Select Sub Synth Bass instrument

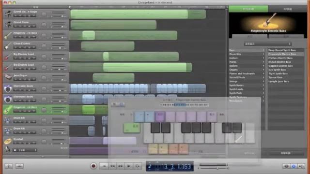pyautogui.click(x=286, y=70)
